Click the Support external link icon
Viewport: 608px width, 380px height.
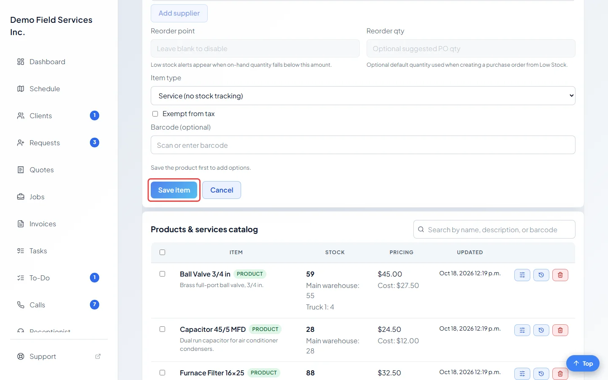98,356
